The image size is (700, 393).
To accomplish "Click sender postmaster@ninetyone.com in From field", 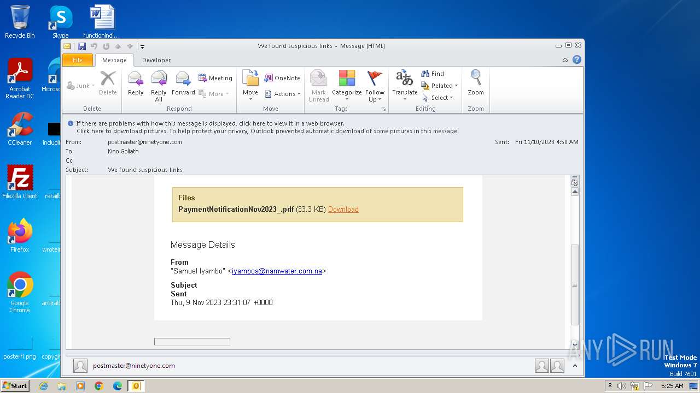I will pos(144,142).
